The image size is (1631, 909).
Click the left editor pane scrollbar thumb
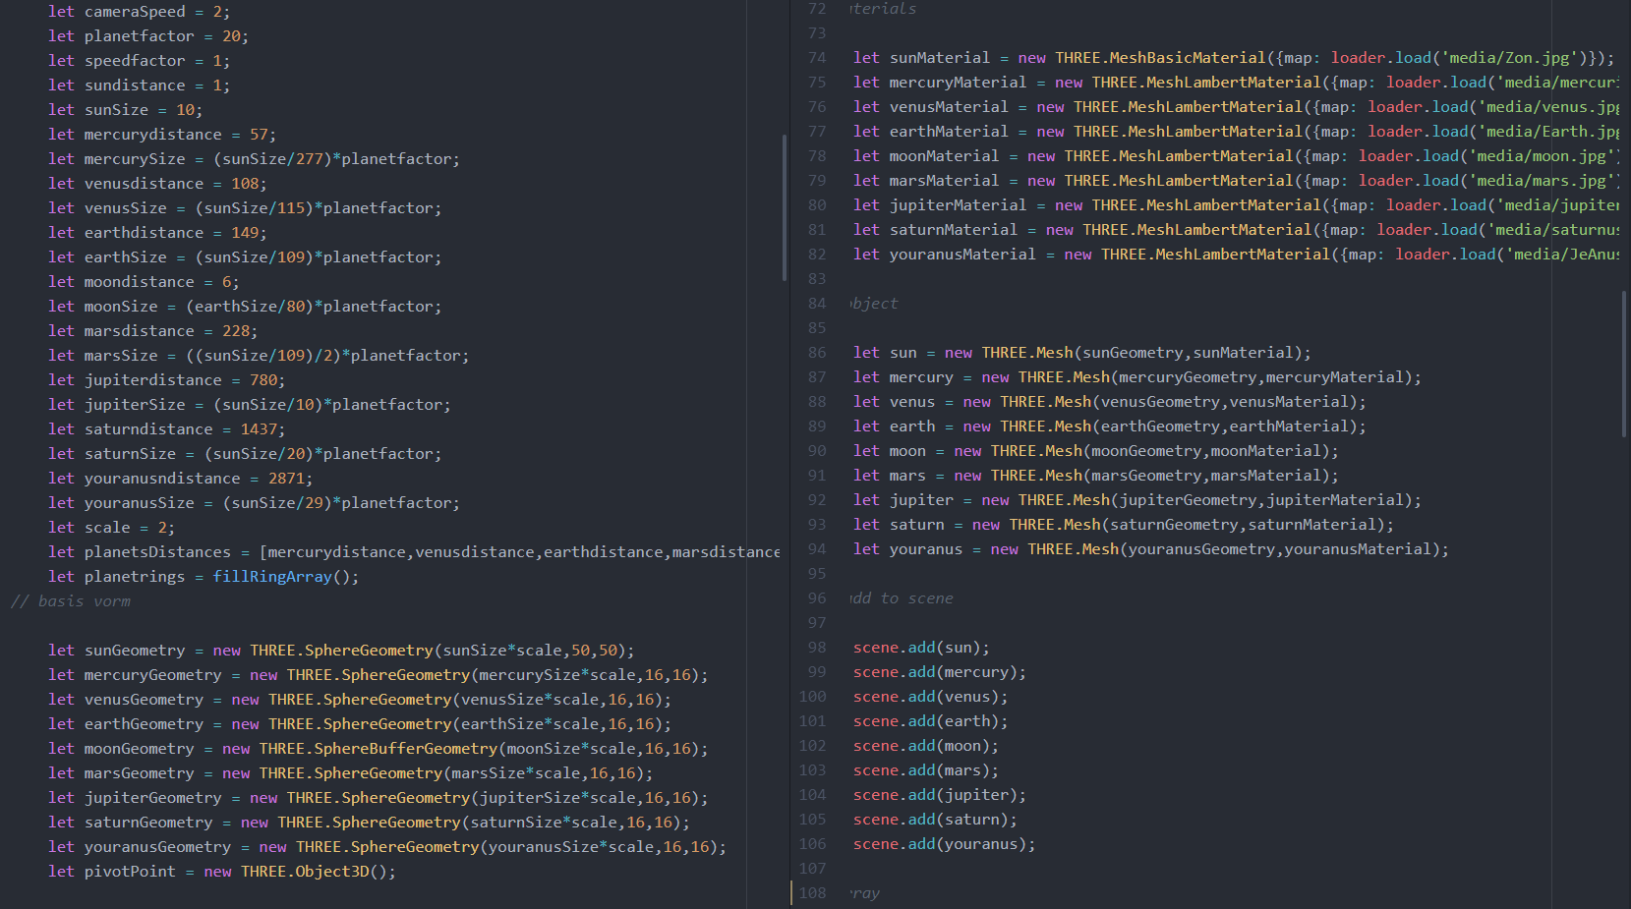coord(784,207)
